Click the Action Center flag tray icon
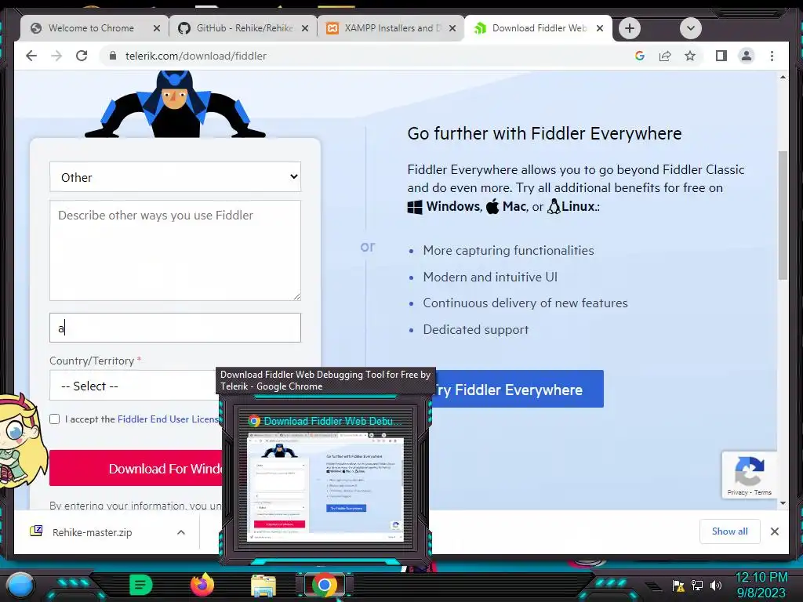This screenshot has width=803, height=602. point(678,586)
